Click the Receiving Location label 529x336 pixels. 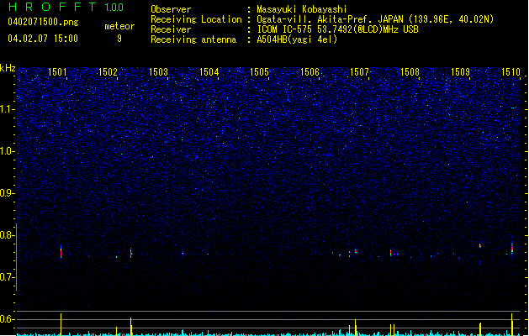pos(196,19)
